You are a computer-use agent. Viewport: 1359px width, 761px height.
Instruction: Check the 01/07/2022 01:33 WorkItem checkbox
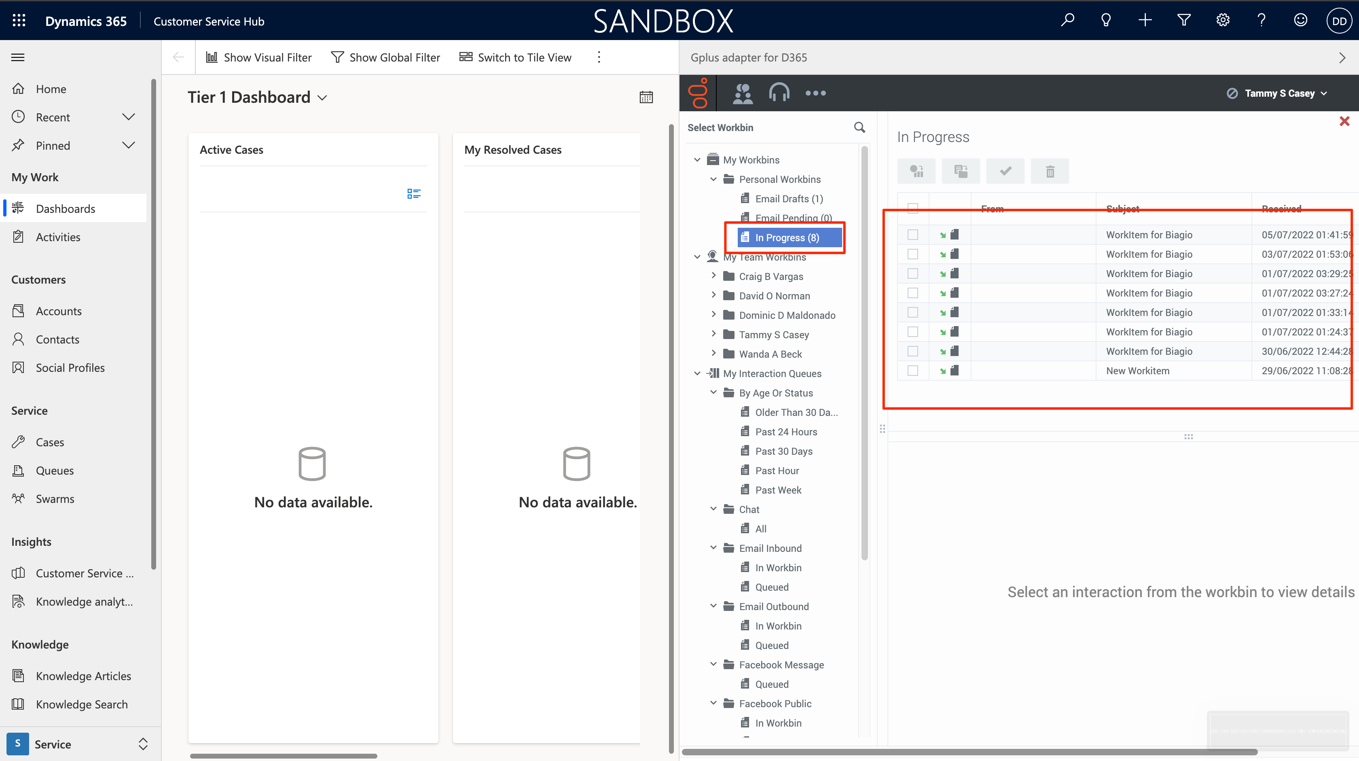[x=913, y=312]
